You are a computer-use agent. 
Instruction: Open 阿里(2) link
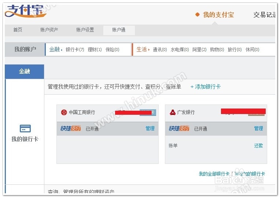(199, 49)
